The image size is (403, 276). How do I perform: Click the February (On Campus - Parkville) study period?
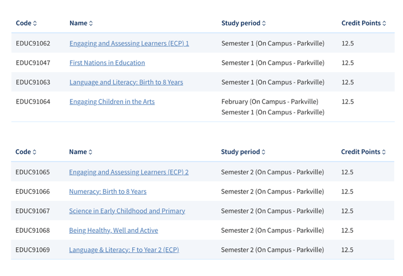pos(270,102)
